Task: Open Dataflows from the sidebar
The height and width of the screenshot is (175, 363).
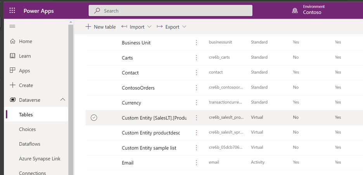Action: [x=29, y=144]
